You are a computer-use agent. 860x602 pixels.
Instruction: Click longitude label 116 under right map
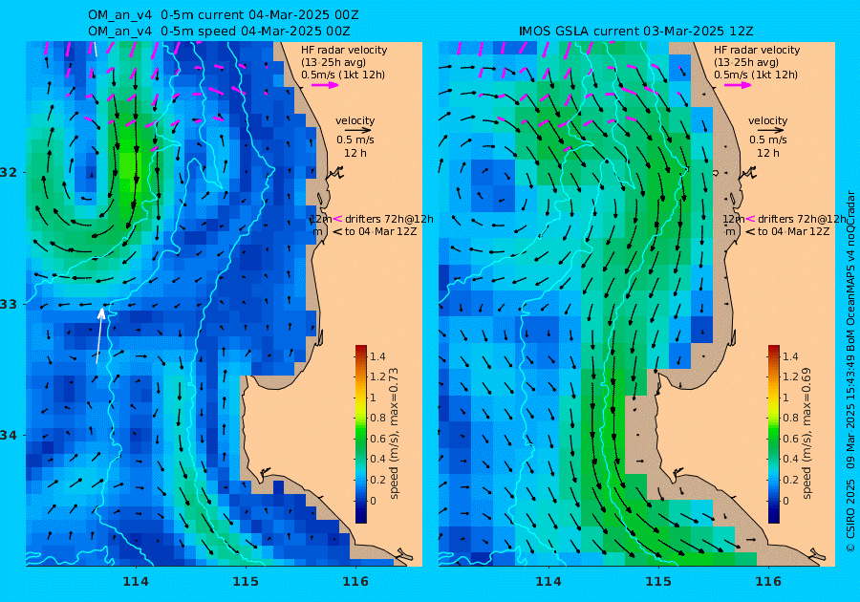pos(768,581)
